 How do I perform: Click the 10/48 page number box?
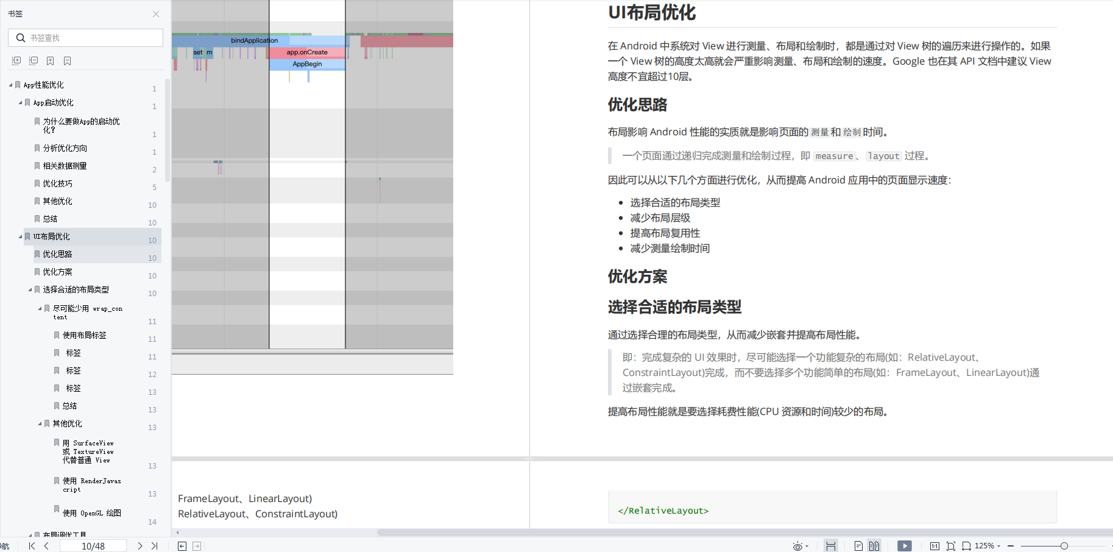click(93, 546)
